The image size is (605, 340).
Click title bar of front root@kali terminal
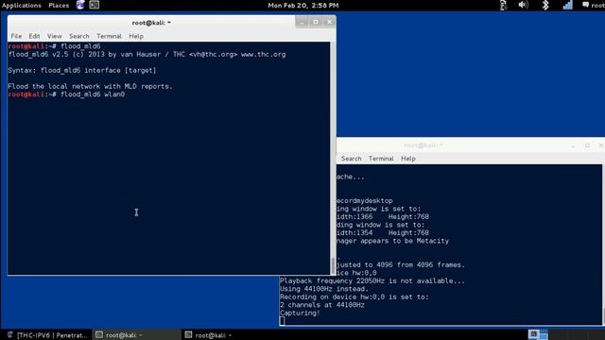[x=151, y=23]
